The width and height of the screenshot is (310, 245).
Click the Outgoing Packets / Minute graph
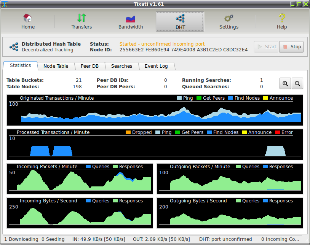click(230, 179)
